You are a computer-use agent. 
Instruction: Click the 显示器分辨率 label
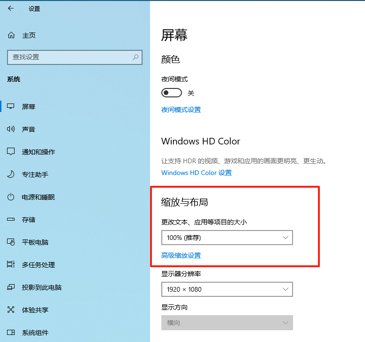tap(181, 274)
